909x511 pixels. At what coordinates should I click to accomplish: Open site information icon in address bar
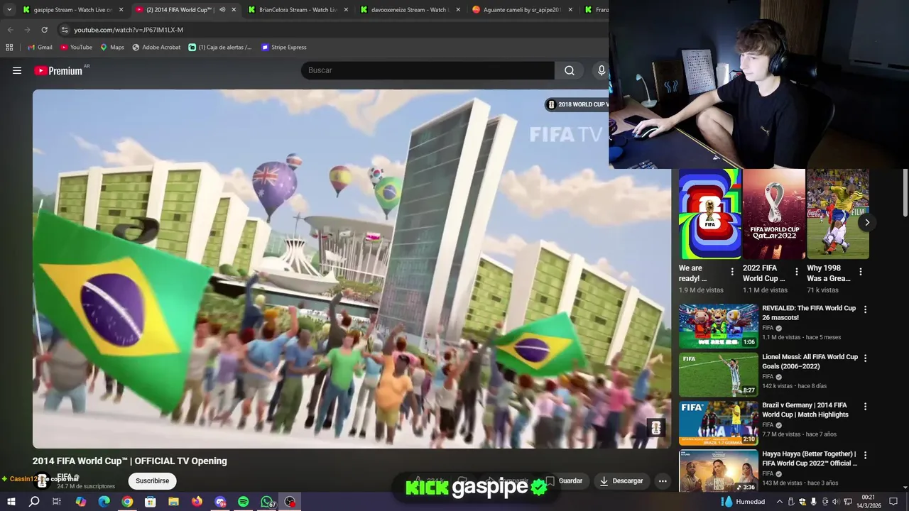pyautogui.click(x=65, y=30)
